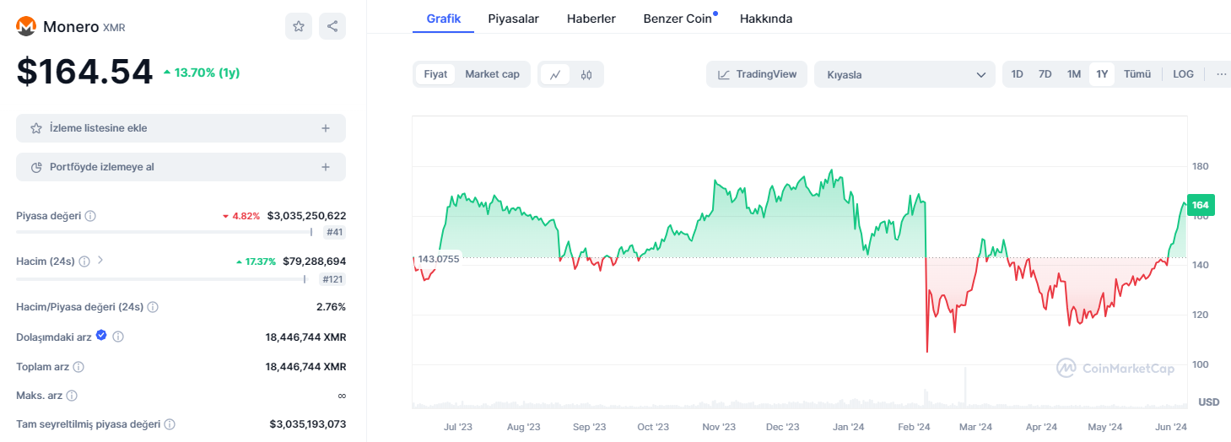Click the Jan '24 axis label
Screen dimensions: 1231x442
pos(848,428)
